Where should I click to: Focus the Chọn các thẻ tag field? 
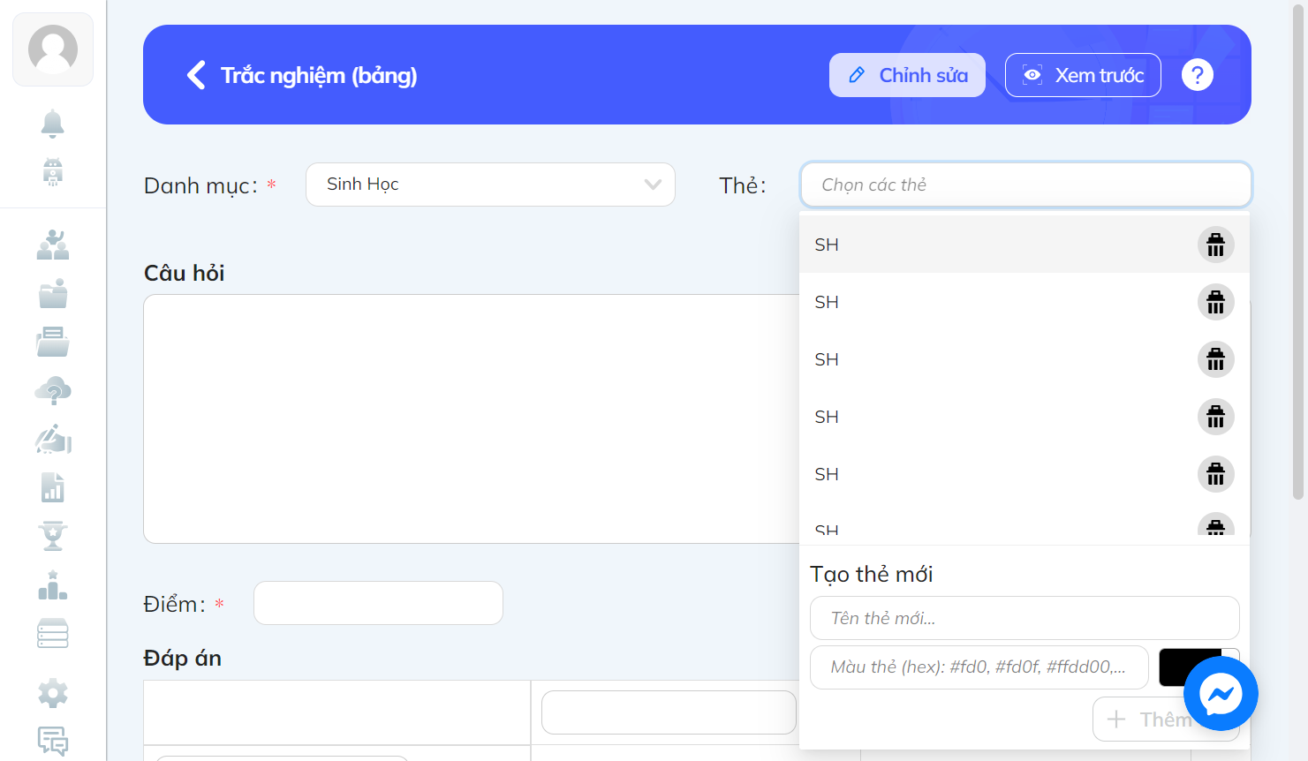1026,185
